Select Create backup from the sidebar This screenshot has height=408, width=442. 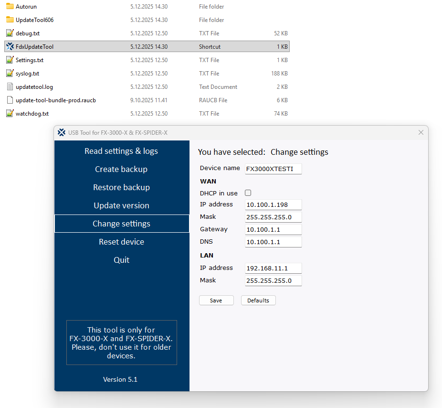[121, 169]
